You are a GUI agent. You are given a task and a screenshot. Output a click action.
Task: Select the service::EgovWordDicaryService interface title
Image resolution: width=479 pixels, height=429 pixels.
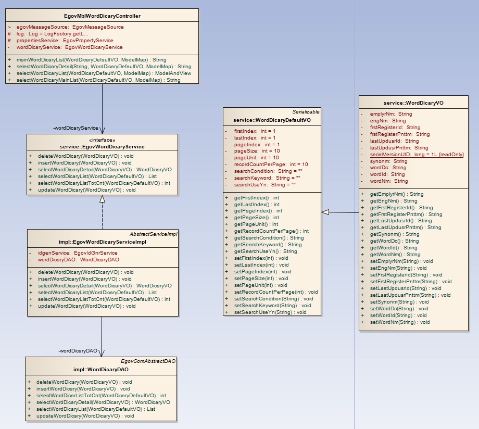102,147
